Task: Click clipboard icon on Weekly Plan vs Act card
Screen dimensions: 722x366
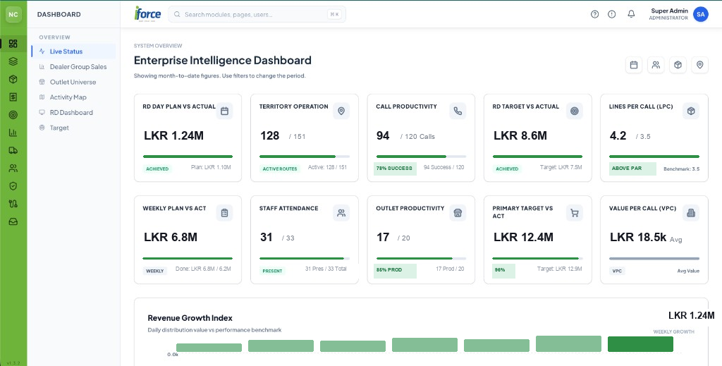Action: [x=224, y=213]
